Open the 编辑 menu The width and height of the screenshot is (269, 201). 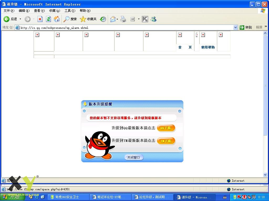(24, 10)
